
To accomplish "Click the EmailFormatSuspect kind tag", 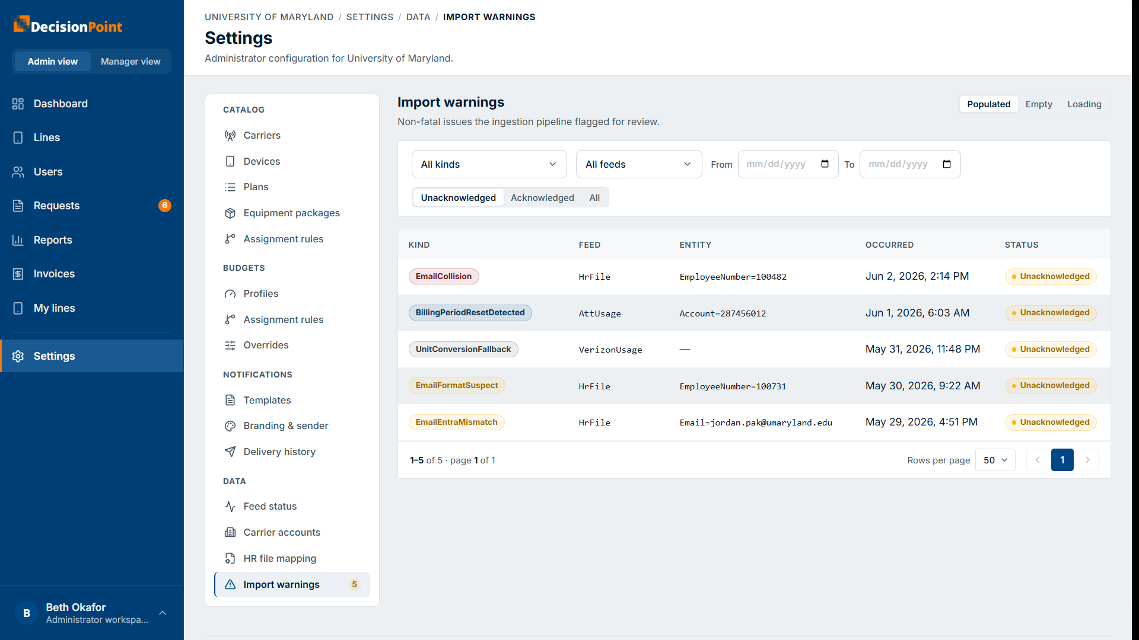I will (x=457, y=386).
